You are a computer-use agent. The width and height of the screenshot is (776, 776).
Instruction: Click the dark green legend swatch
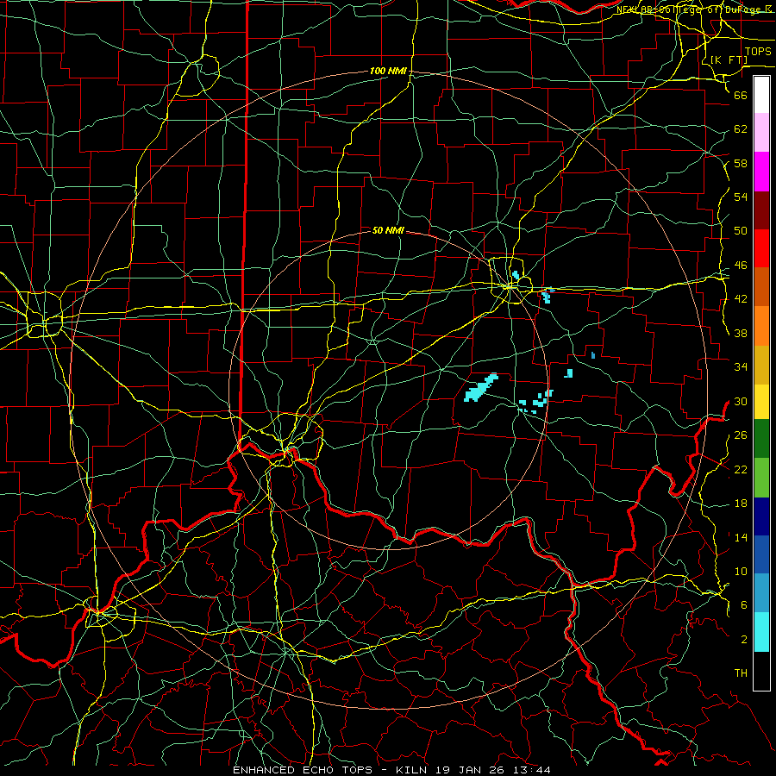tap(761, 439)
